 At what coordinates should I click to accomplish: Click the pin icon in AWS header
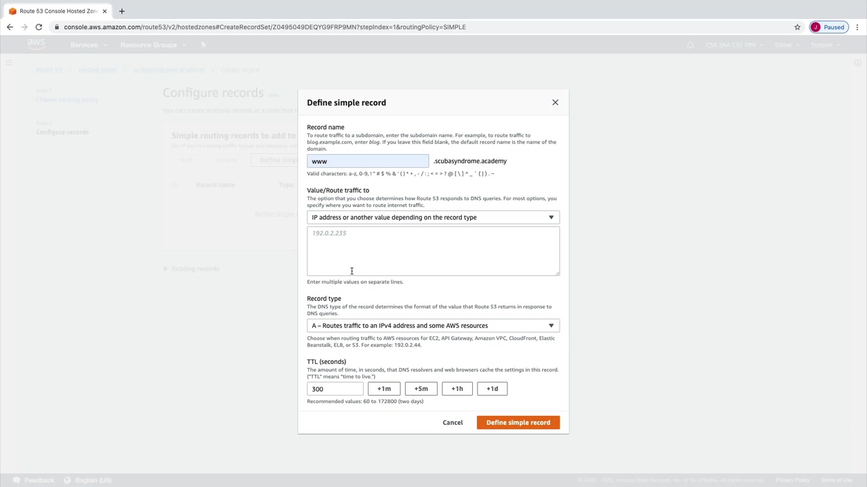203,45
